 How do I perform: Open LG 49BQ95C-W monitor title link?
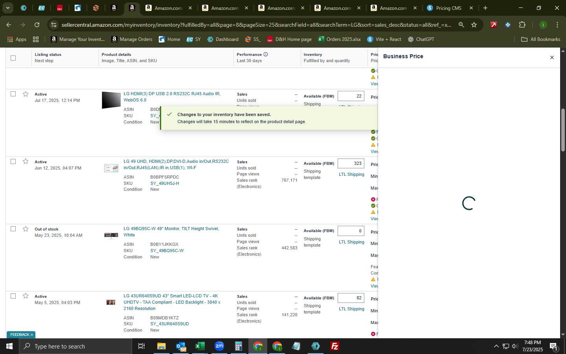click(x=171, y=232)
